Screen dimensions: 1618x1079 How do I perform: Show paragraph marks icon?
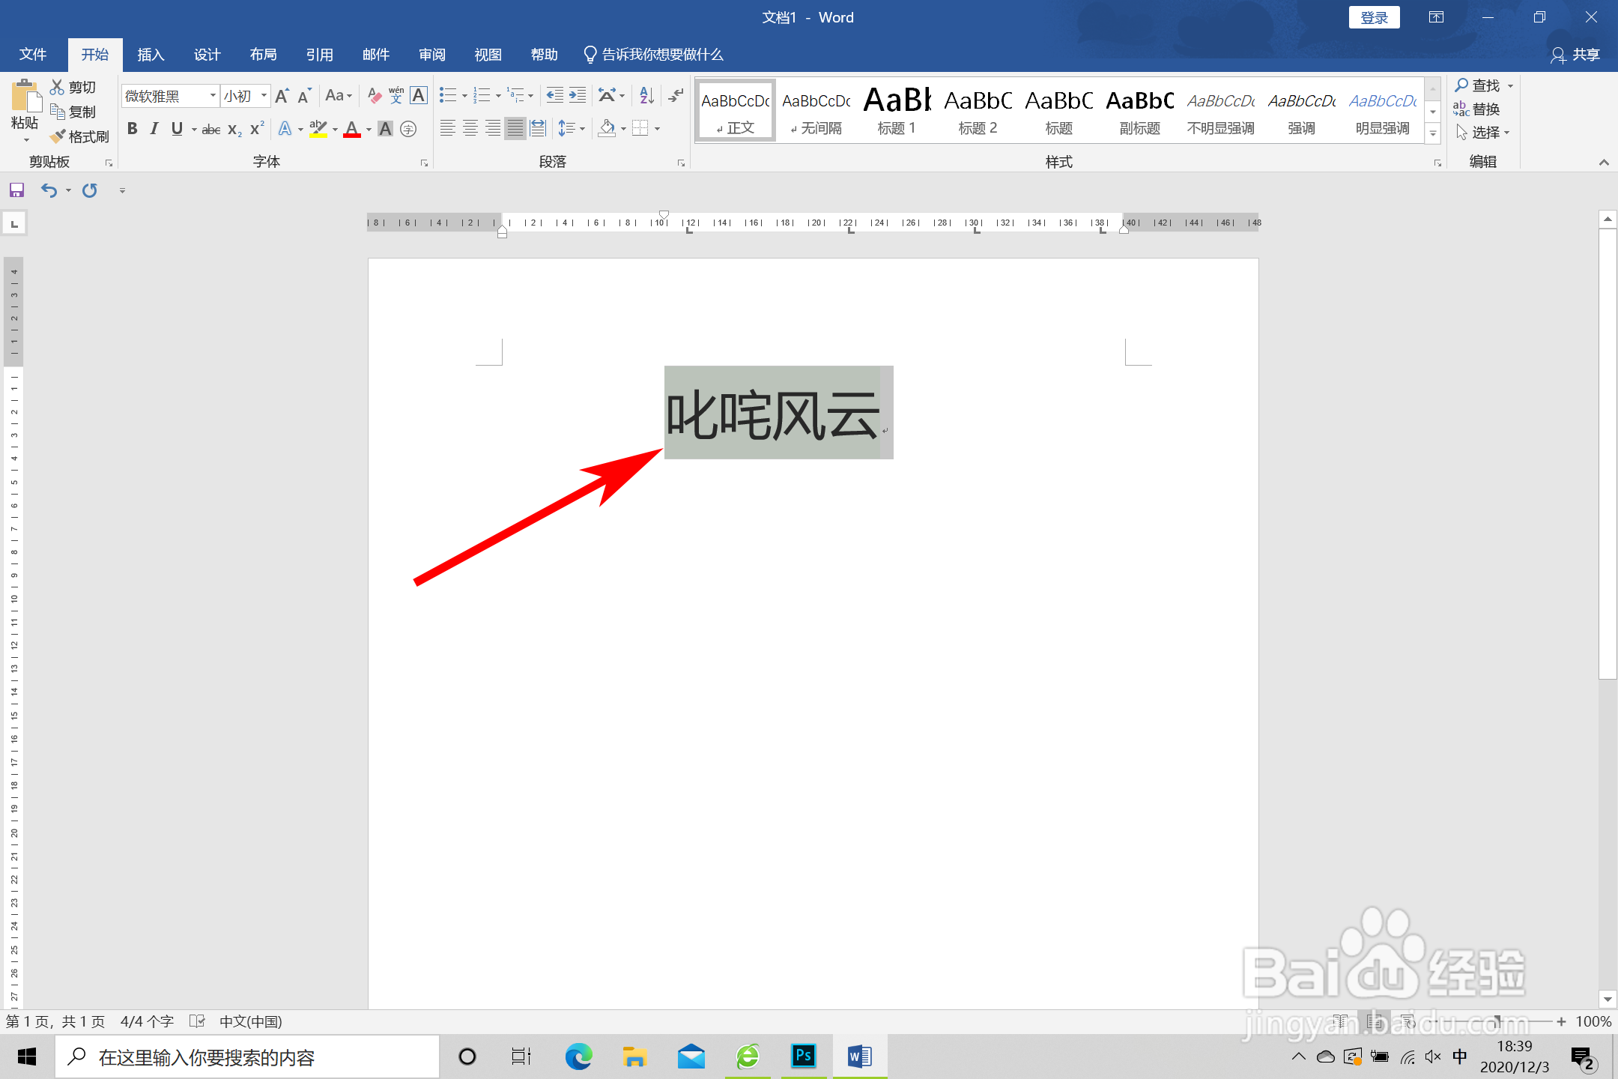[x=676, y=95]
